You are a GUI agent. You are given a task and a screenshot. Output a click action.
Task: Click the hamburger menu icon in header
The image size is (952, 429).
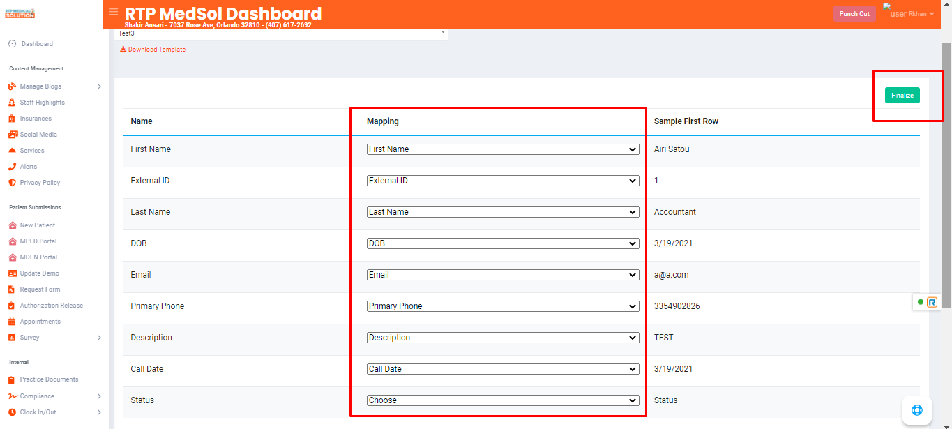pos(114,12)
